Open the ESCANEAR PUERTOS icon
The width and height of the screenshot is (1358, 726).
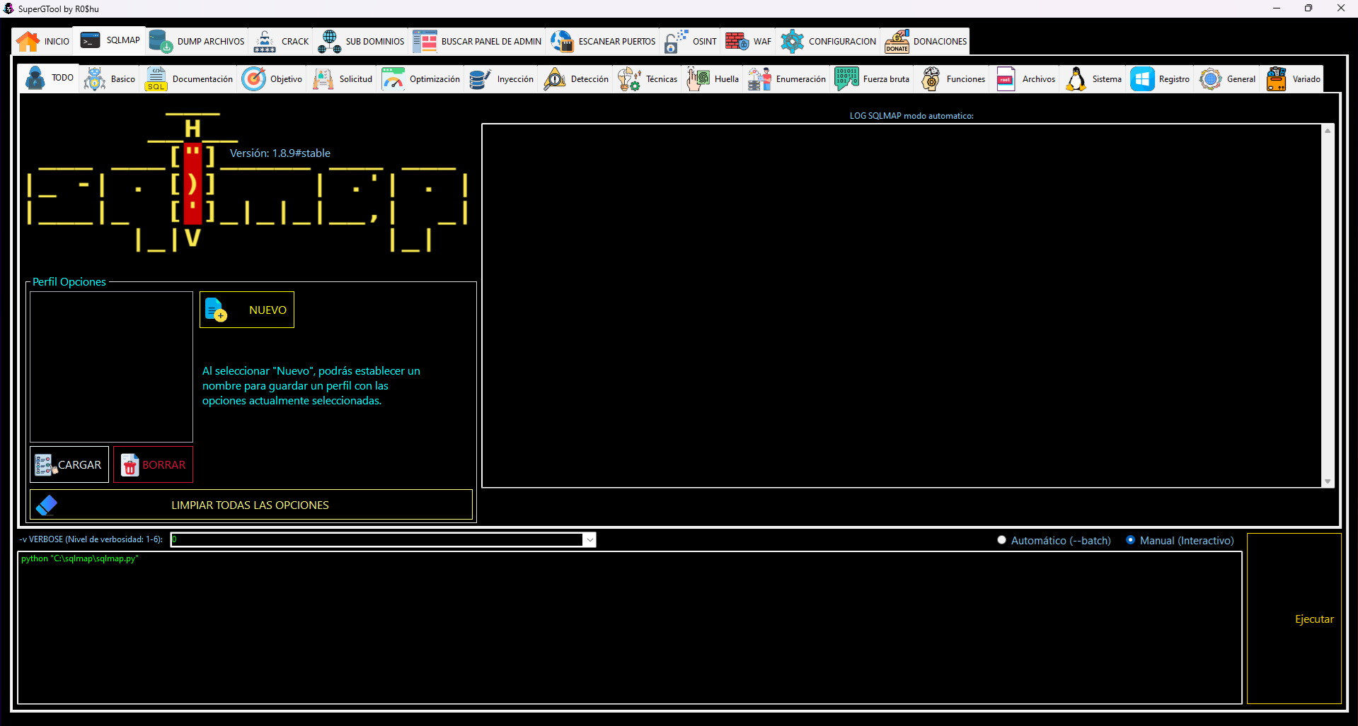click(562, 42)
